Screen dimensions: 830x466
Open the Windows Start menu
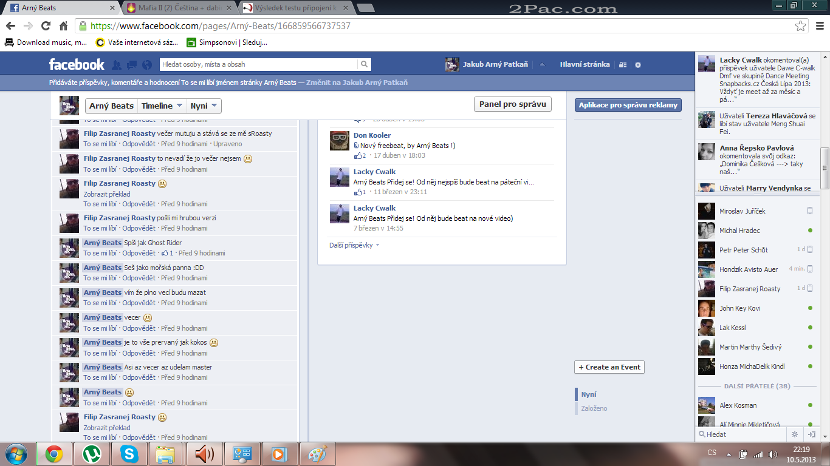15,454
